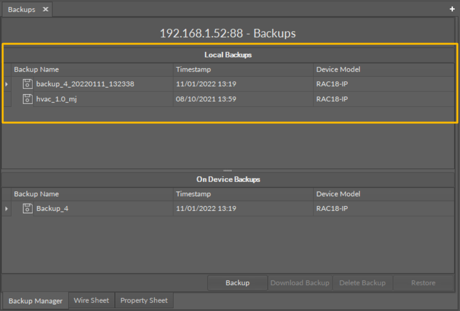Add a new tab with the plus icon
Image resolution: width=460 pixels, height=311 pixels.
452,9
